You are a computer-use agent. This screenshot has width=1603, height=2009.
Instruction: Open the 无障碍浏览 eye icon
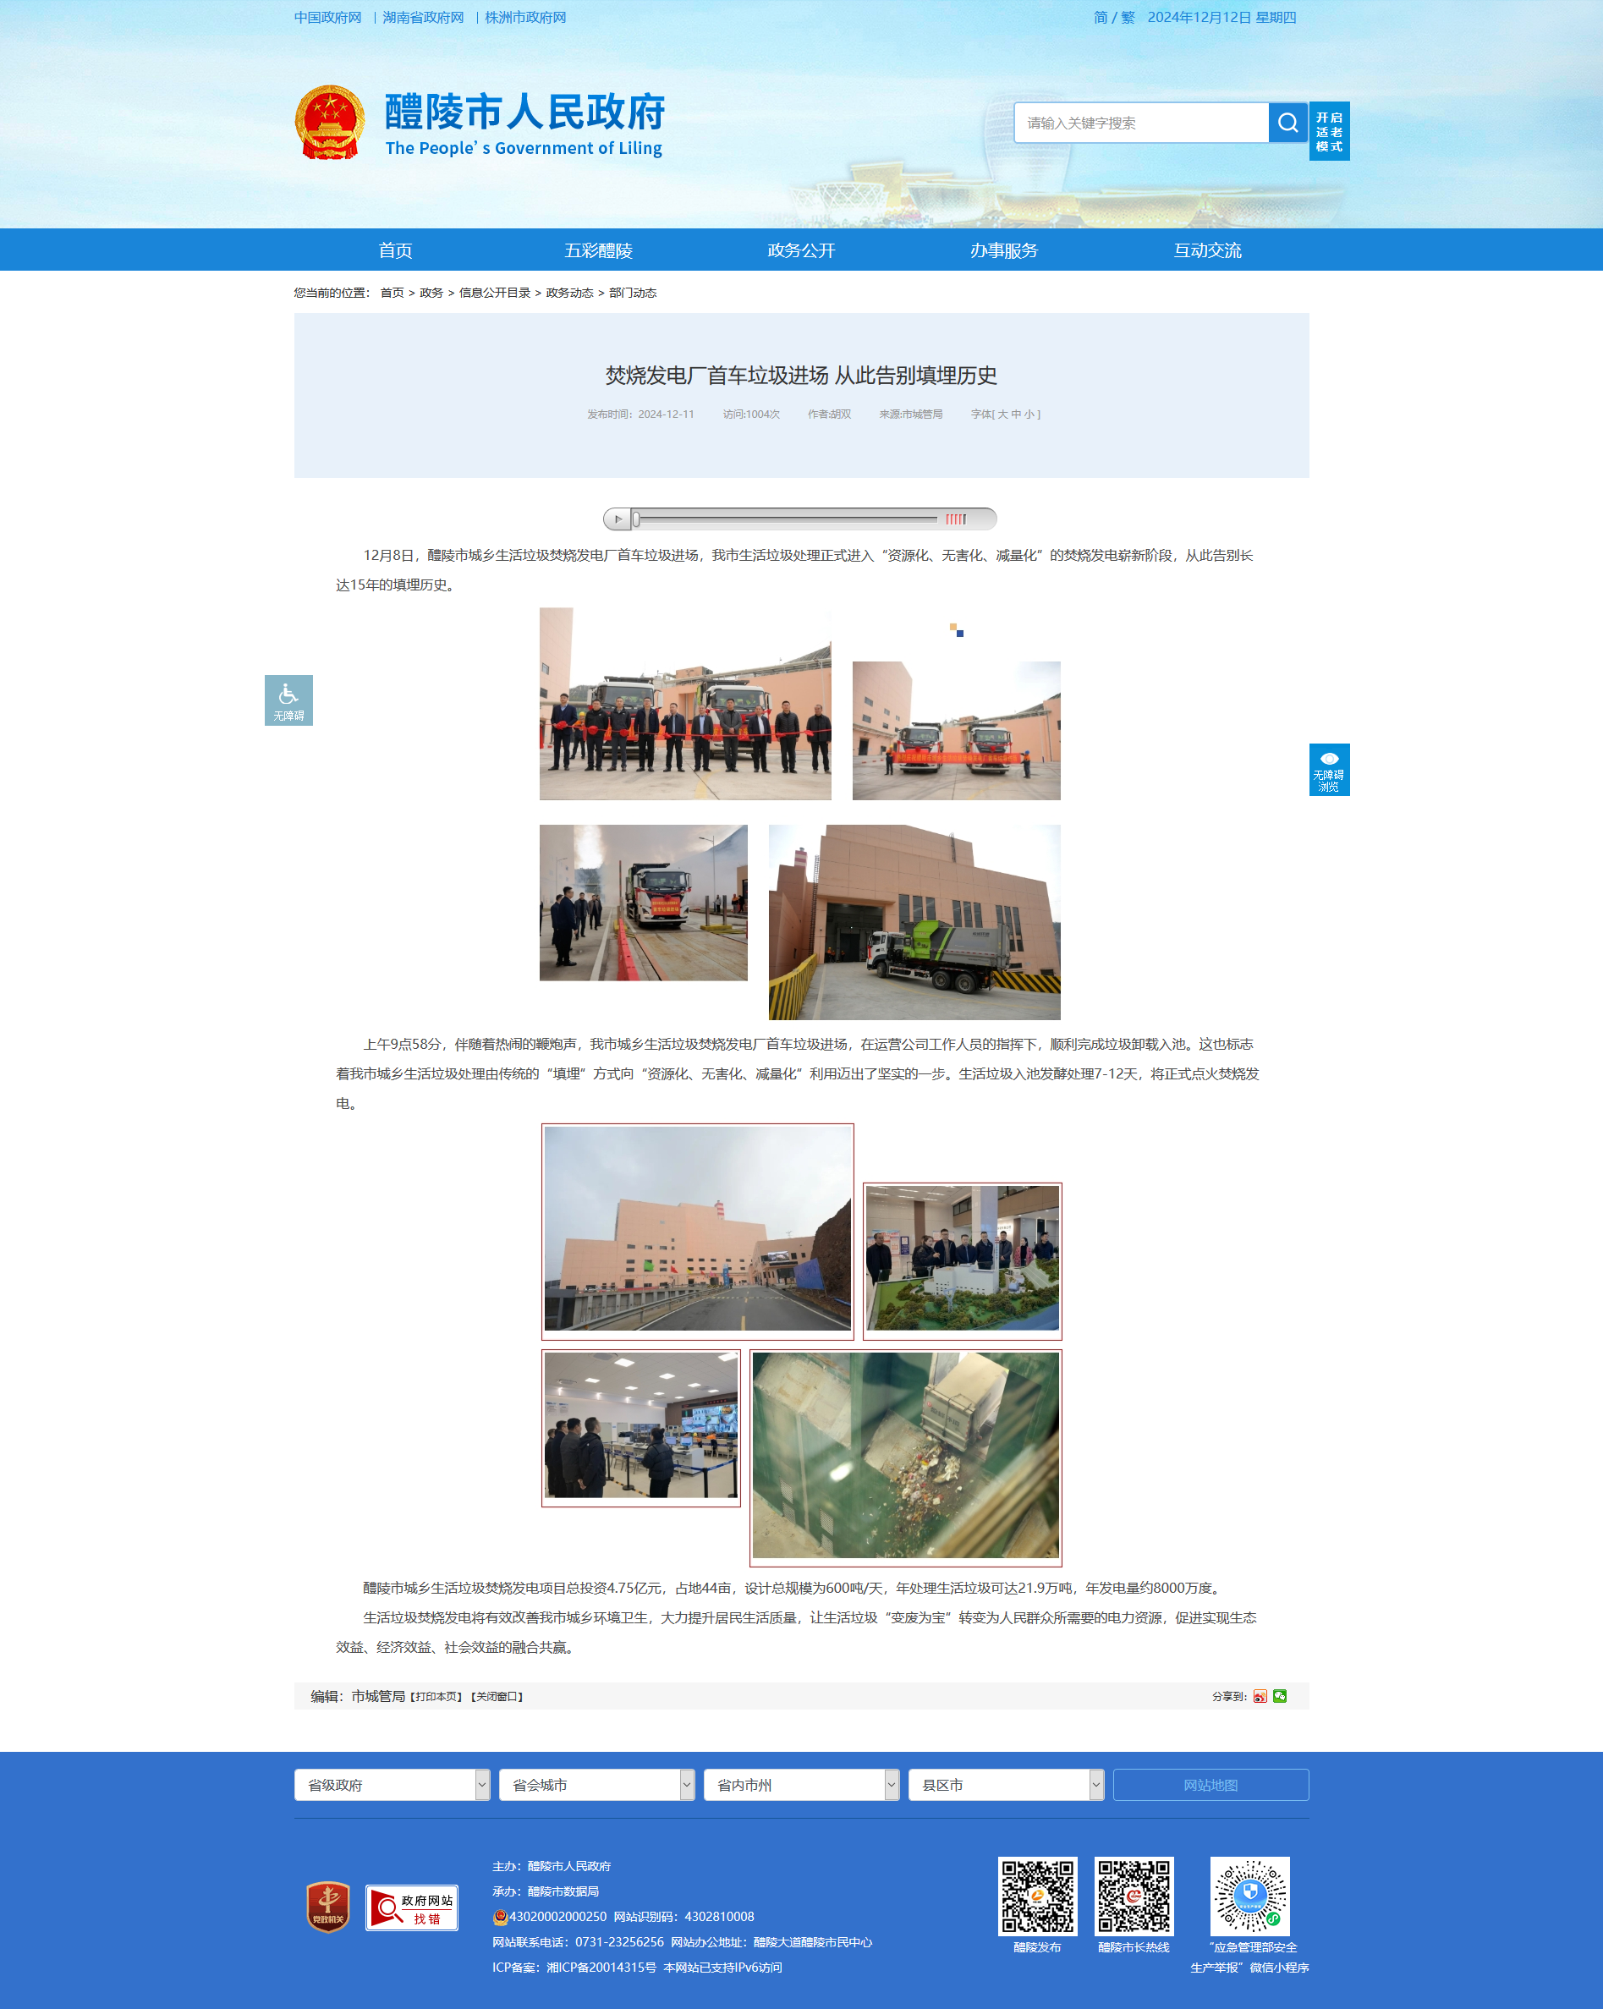click(x=1329, y=770)
